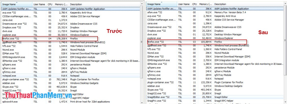Select AAM Updates Notifier row with 396 K

tap(215, 9)
